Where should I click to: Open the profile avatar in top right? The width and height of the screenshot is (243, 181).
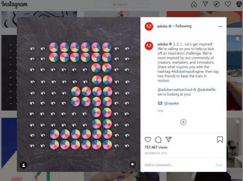point(239,4)
